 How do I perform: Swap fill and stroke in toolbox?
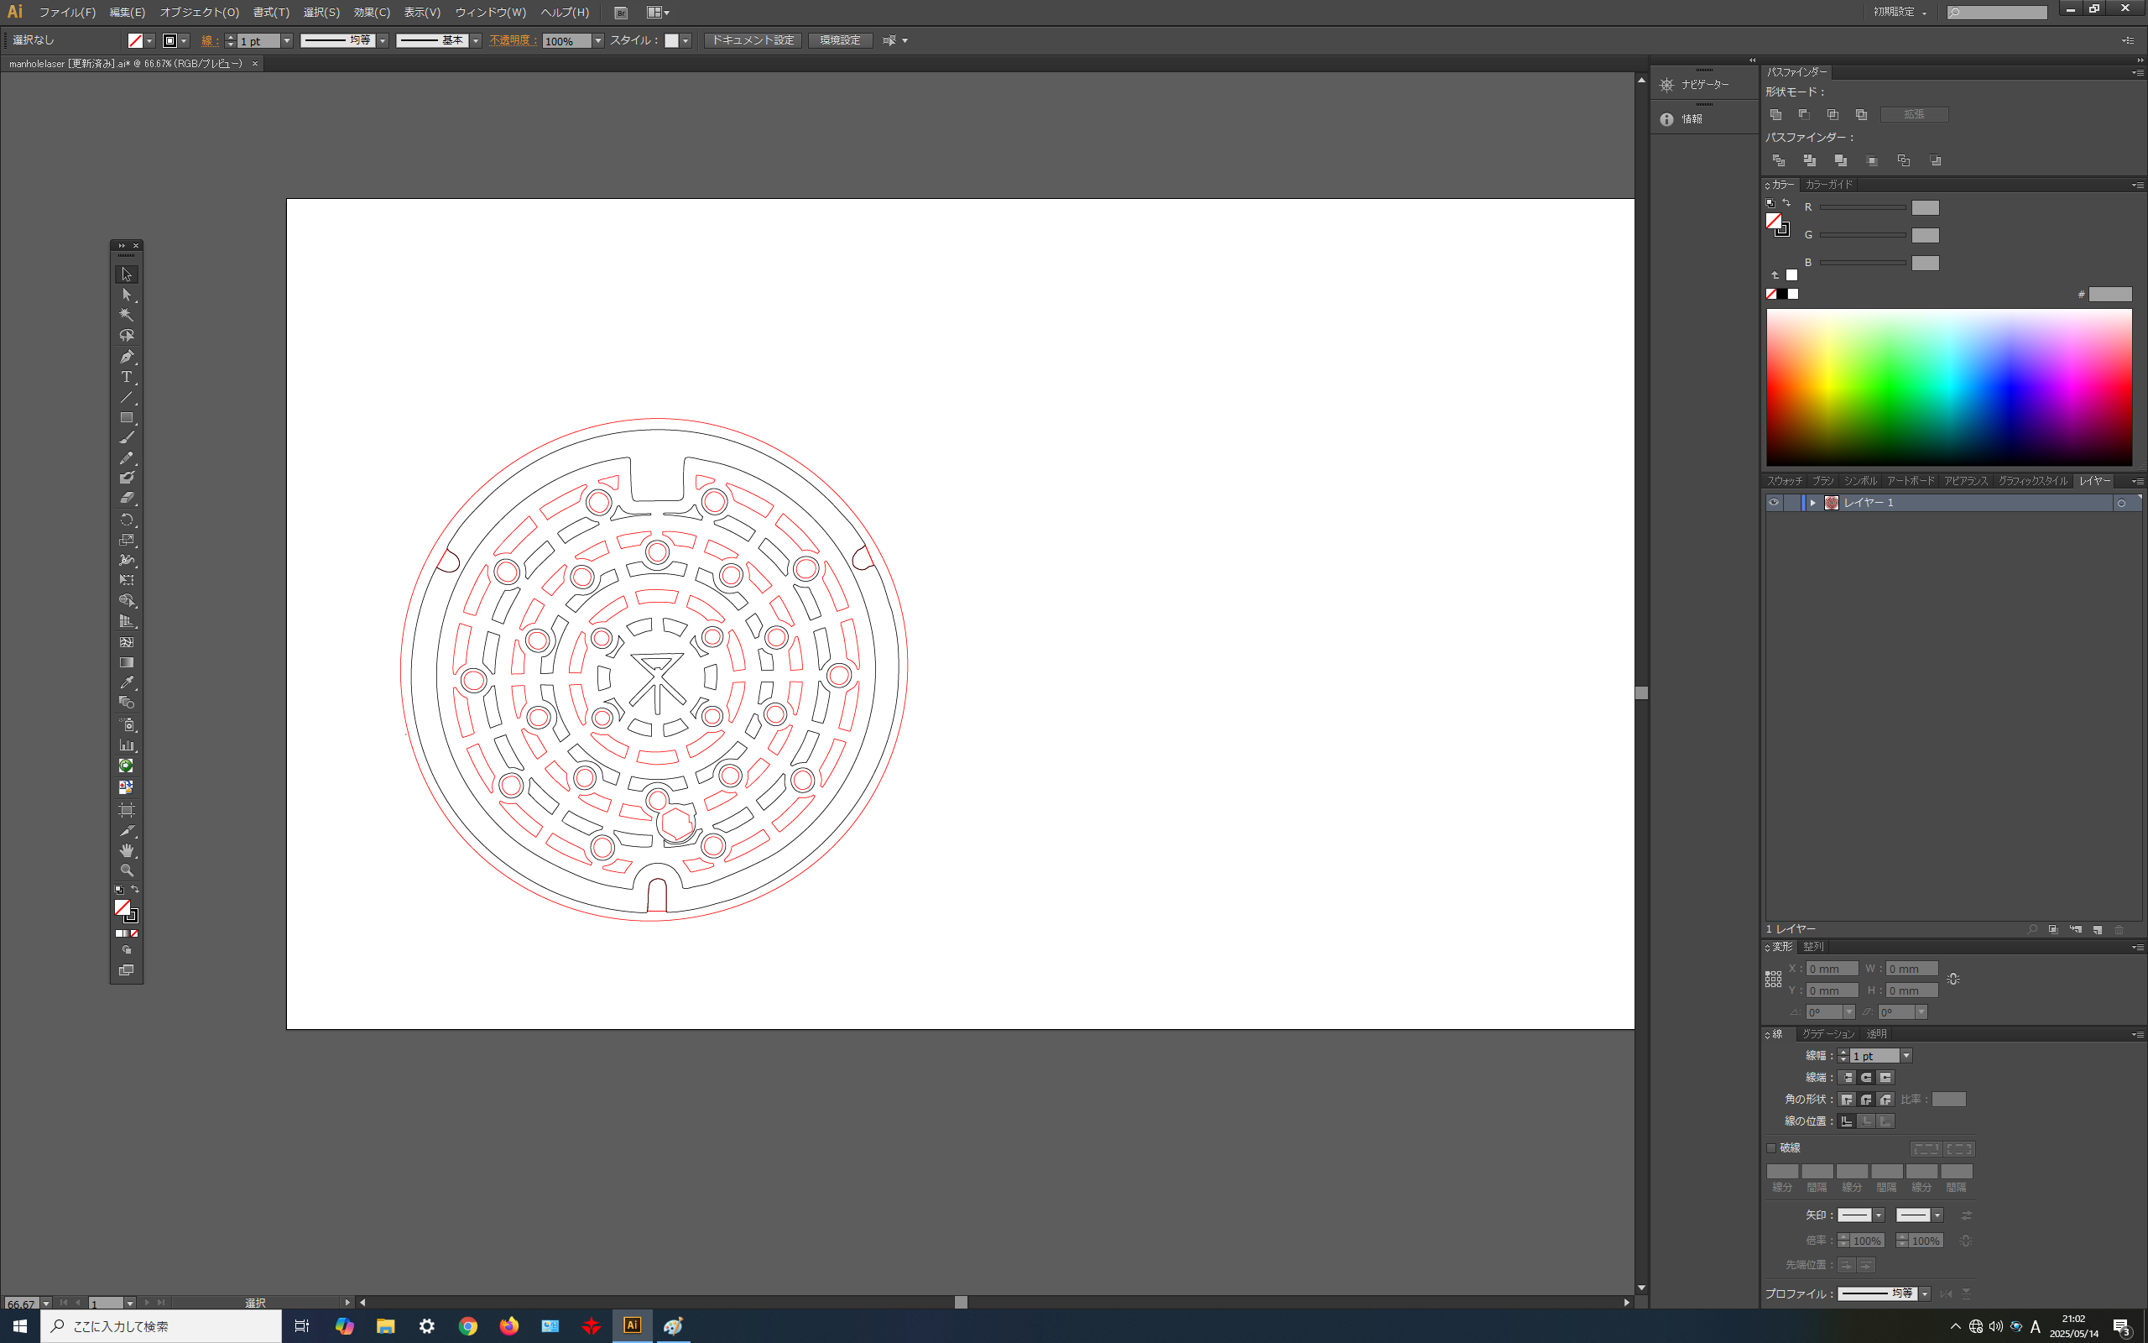(x=135, y=889)
